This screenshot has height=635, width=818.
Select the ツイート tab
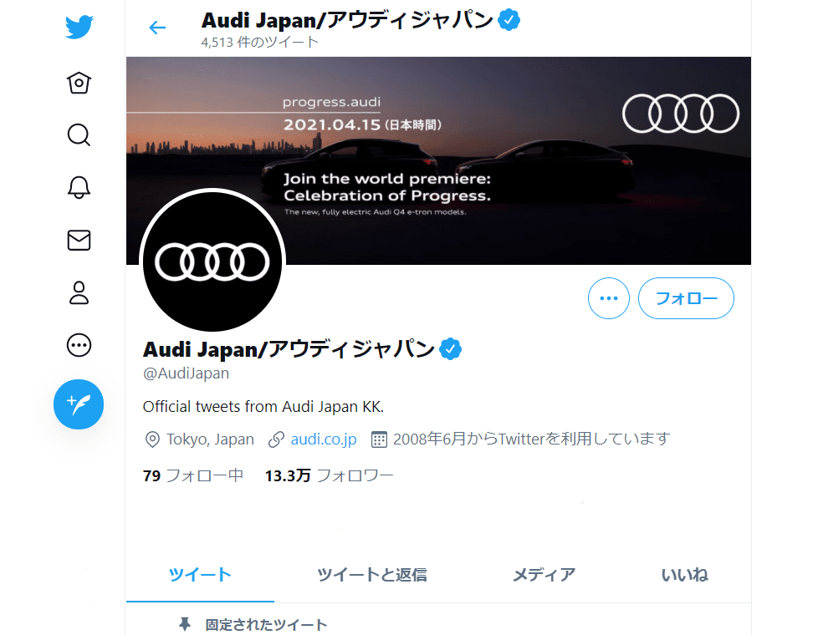point(200,575)
